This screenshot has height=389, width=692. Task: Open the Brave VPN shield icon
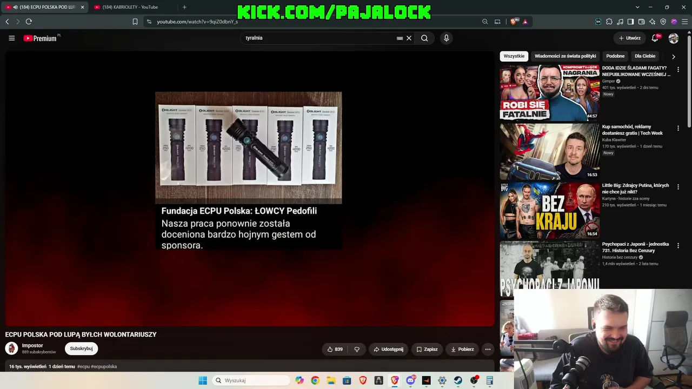tap(663, 22)
